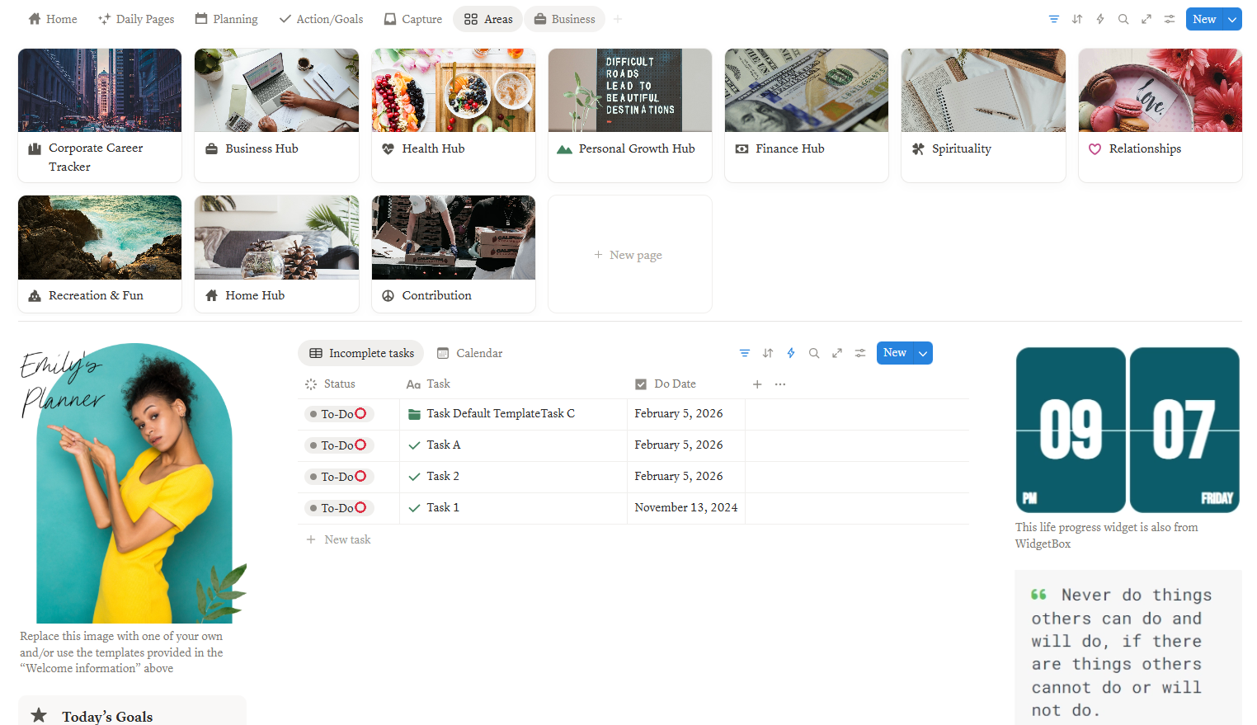This screenshot has height=725, width=1257.
Task: Click New task below the table
Action: 347,539
